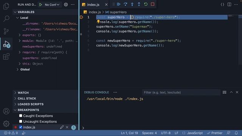Expand the this Object variable

20,64
